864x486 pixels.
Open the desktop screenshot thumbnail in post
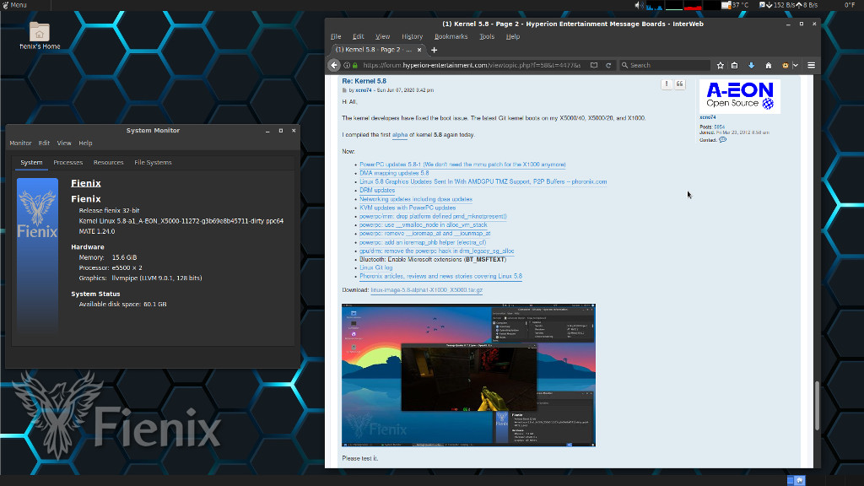468,375
